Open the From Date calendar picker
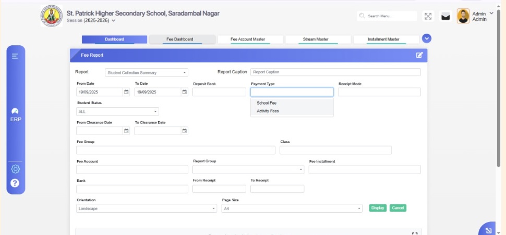Screen dimensions: 506x235 [x=126, y=92]
